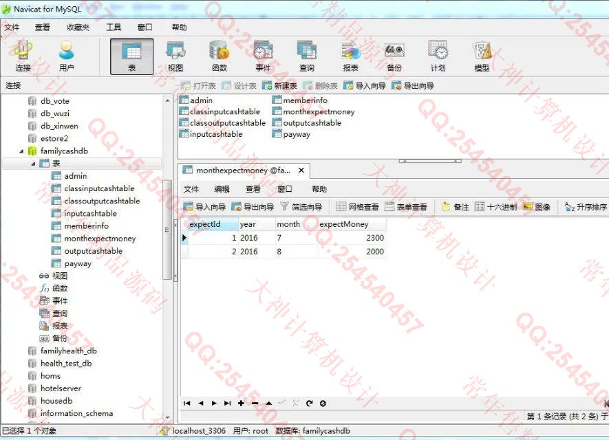The image size is (609, 440).
Task: Click month cell with value 8
Action: 297,252
